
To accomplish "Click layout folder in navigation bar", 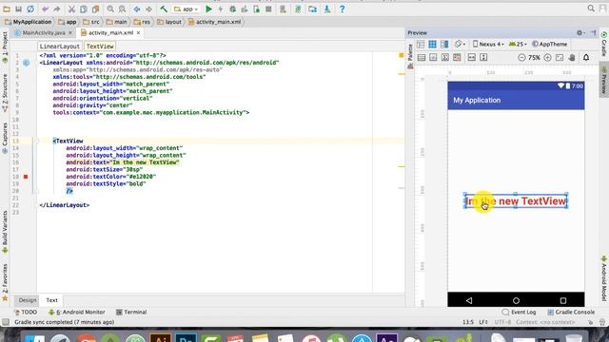I will click(x=169, y=22).
